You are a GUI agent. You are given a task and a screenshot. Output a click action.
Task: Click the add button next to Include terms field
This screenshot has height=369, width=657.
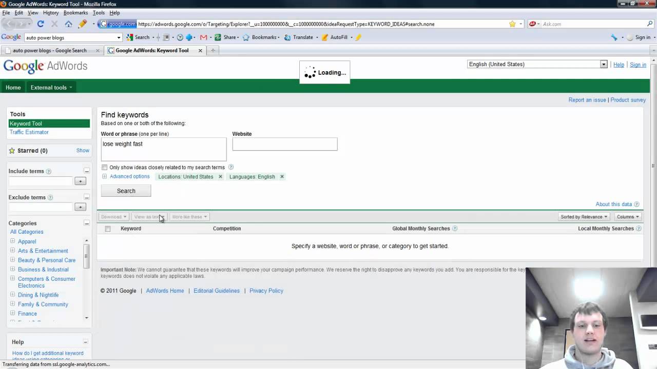(x=80, y=181)
